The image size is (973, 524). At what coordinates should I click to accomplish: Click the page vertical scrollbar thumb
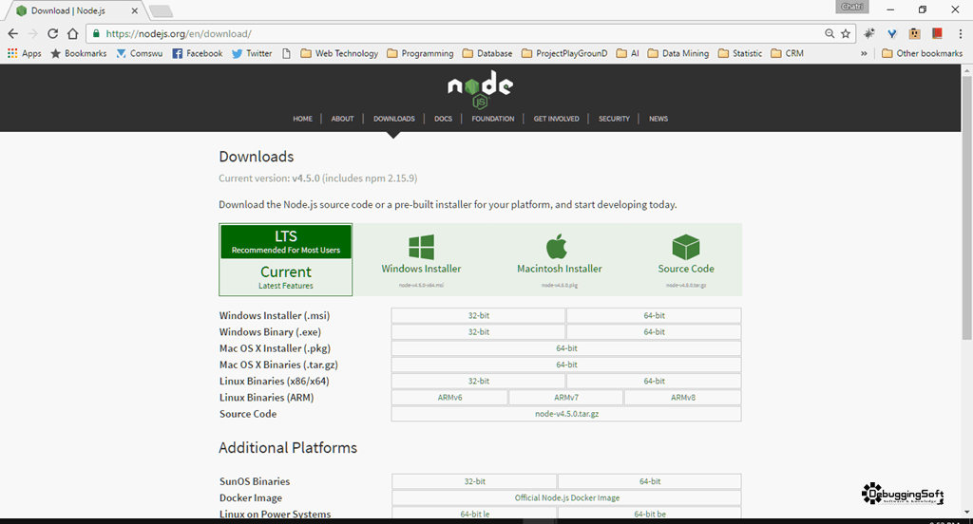tap(966, 208)
